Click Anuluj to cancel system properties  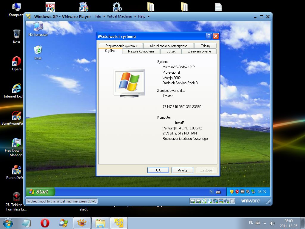pyautogui.click(x=182, y=170)
